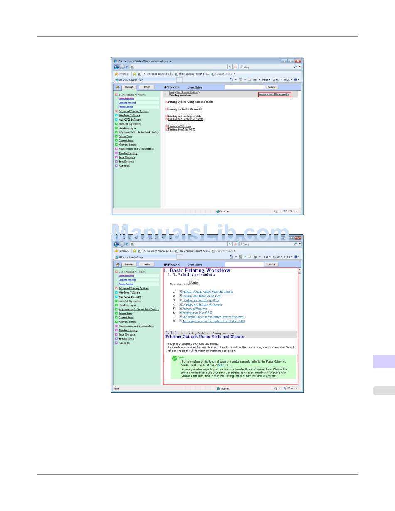Screen dimensions: 395x511
Task: Open Page dropdown menu in upper window
Action: pos(266,80)
